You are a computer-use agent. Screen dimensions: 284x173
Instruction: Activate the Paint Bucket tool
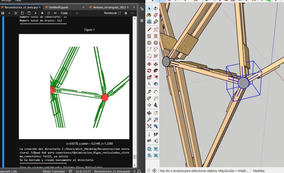pyautogui.click(x=149, y=15)
